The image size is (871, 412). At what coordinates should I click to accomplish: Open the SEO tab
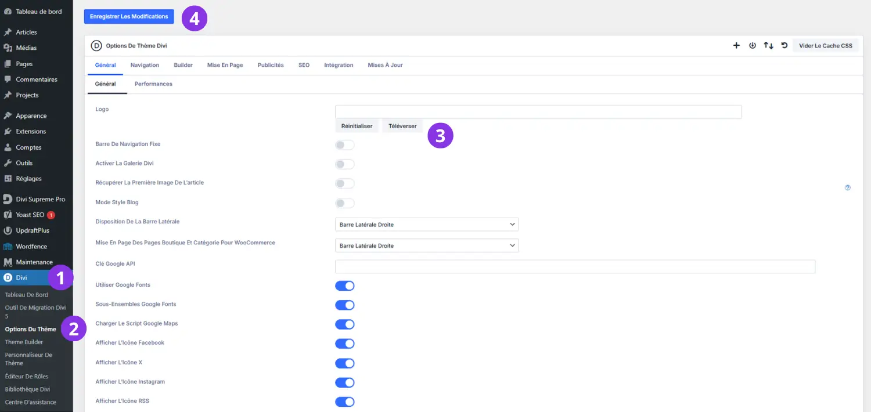tap(304, 65)
